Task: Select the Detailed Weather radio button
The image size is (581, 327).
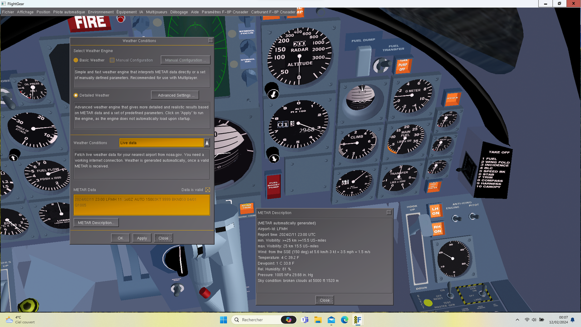Action: pos(76,95)
